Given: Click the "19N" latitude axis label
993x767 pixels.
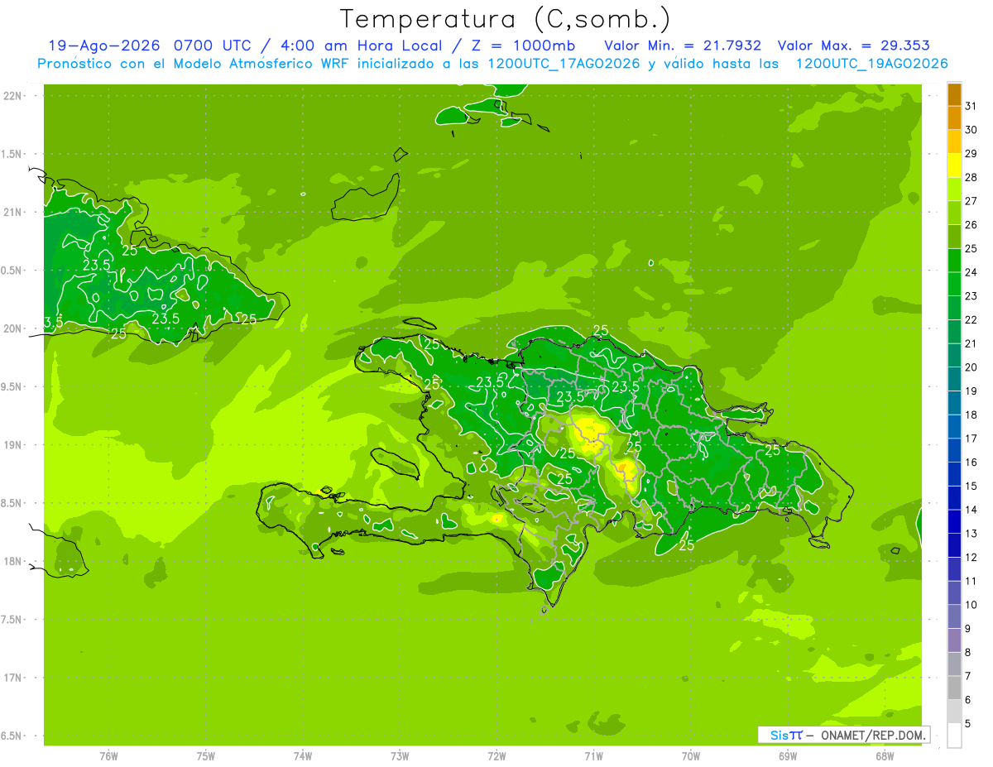Looking at the screenshot, I should [13, 445].
